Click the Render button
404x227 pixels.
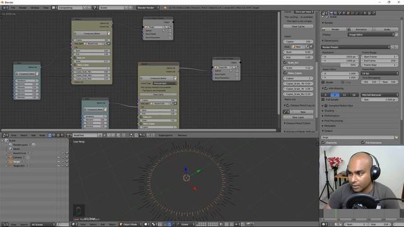coord(335,30)
